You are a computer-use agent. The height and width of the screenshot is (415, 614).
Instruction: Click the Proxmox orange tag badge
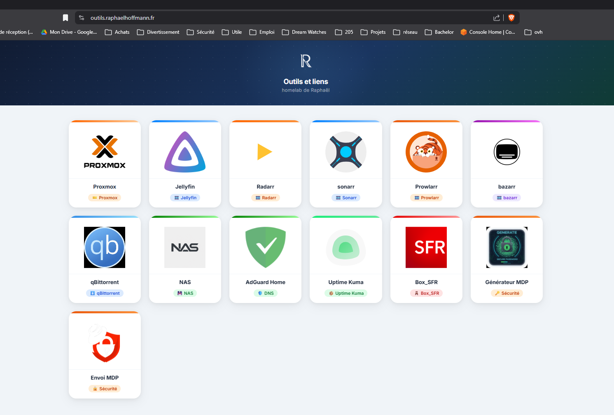105,198
